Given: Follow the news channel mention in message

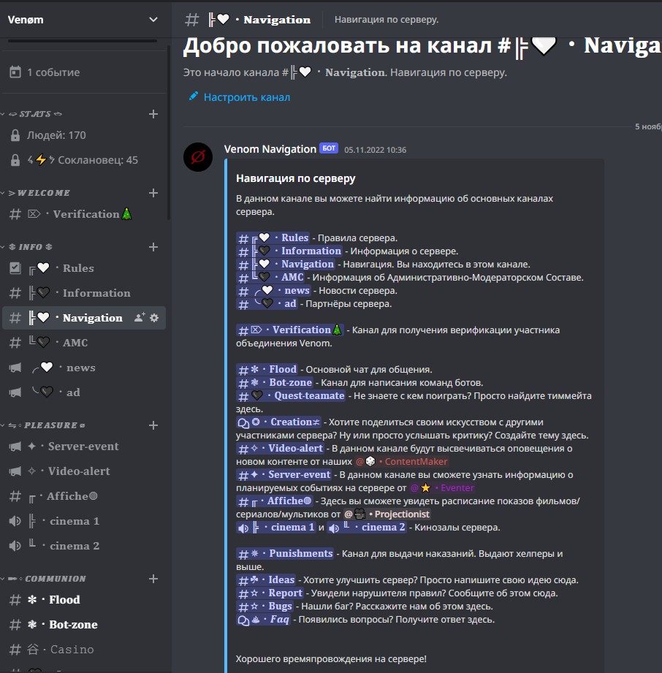Looking at the screenshot, I should (x=273, y=291).
